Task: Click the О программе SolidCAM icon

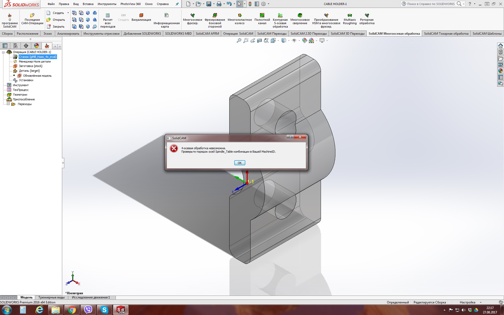Action: 10,20
